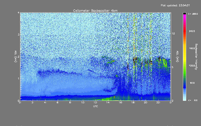This screenshot has width=201, height=126.
Task: Click the left 'AGL (km)' axis label
Action: 16,56
